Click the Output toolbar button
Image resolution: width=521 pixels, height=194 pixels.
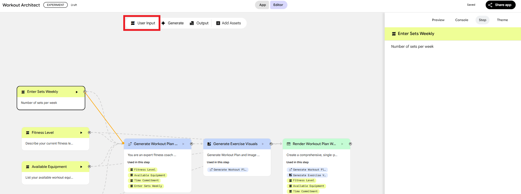(199, 23)
